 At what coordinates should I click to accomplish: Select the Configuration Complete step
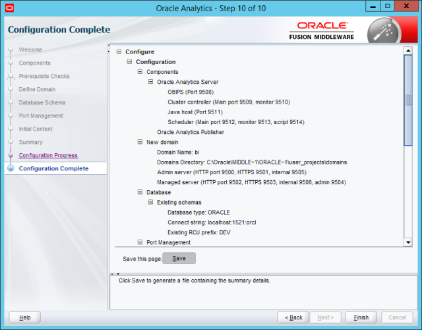pos(53,168)
